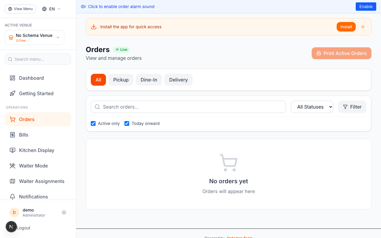
Task: Uncheck the Active only checkbox
Action: coord(93,123)
